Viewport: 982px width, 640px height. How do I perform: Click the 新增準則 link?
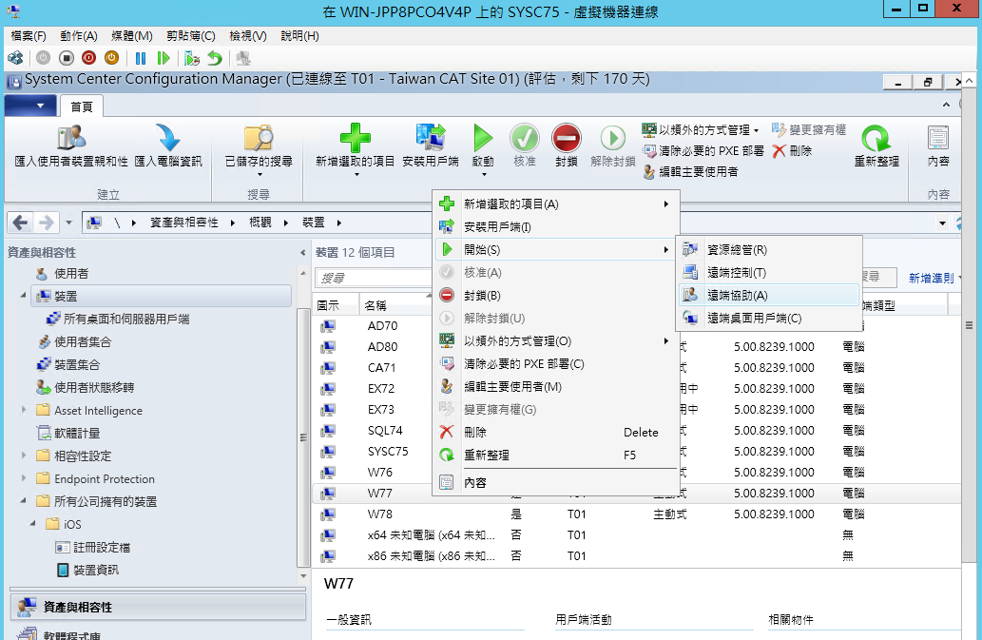pyautogui.click(x=932, y=278)
